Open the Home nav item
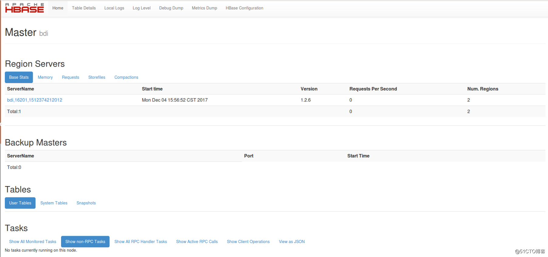The image size is (548, 257). point(58,8)
